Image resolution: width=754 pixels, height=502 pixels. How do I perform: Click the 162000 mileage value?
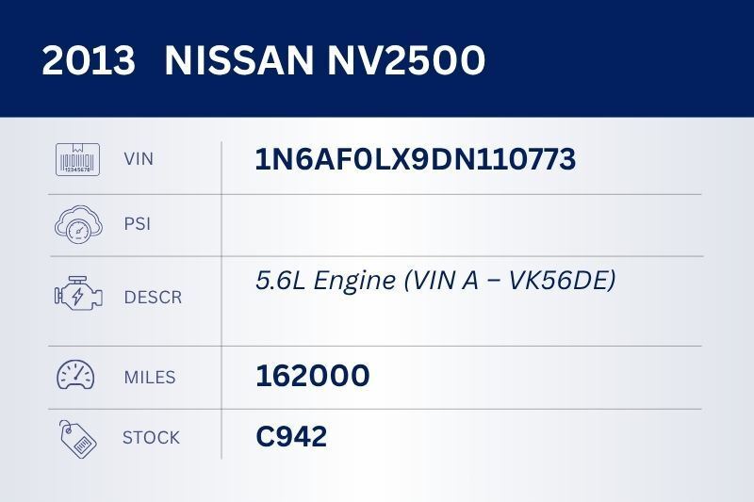point(313,376)
